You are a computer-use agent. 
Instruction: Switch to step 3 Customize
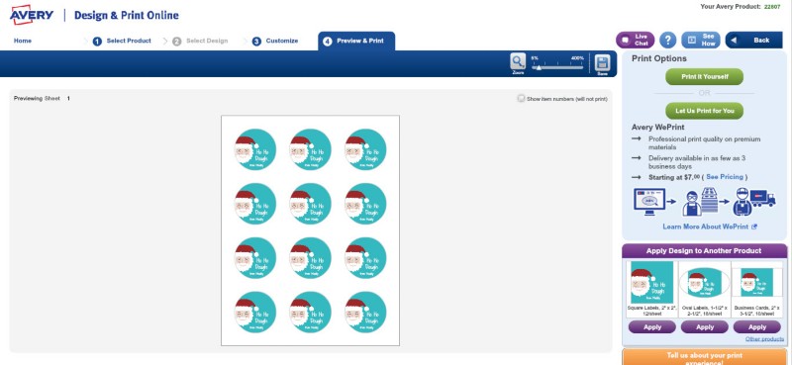click(x=275, y=41)
